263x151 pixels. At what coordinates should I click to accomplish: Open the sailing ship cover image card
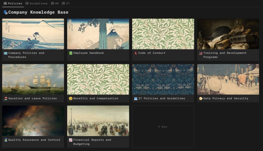click(33, 79)
